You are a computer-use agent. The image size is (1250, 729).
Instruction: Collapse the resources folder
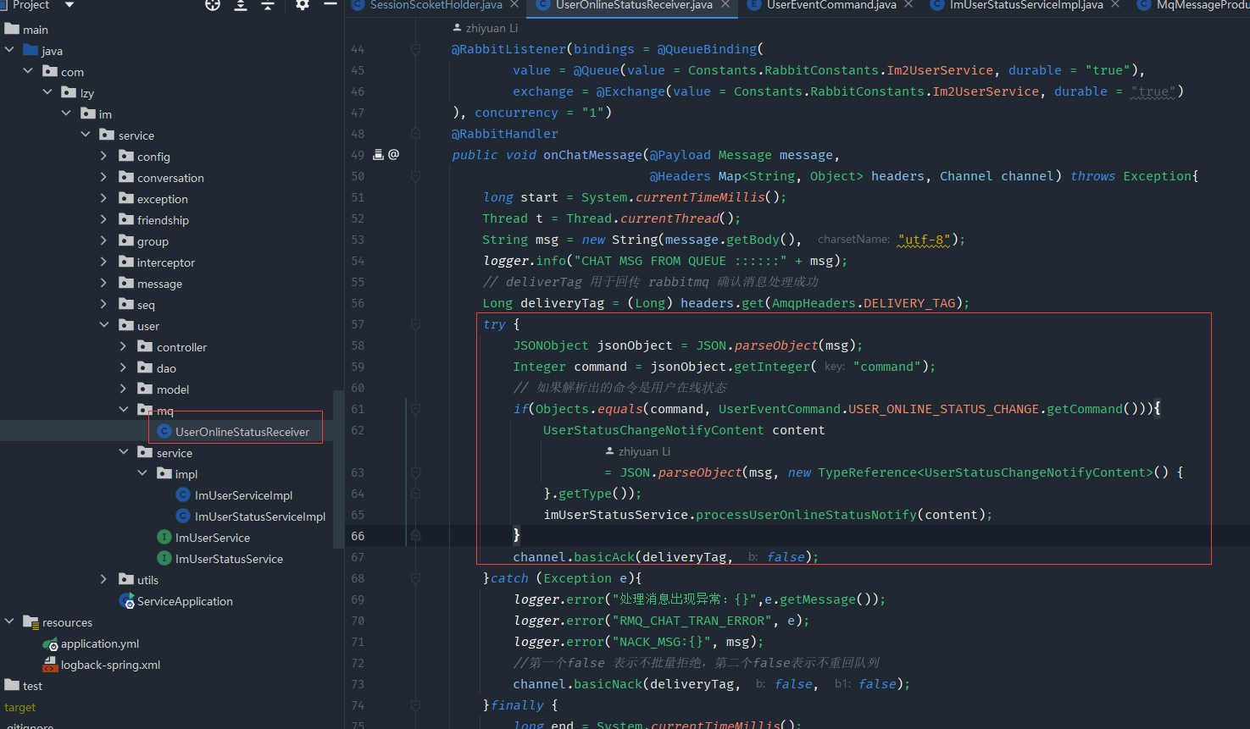tap(9, 621)
